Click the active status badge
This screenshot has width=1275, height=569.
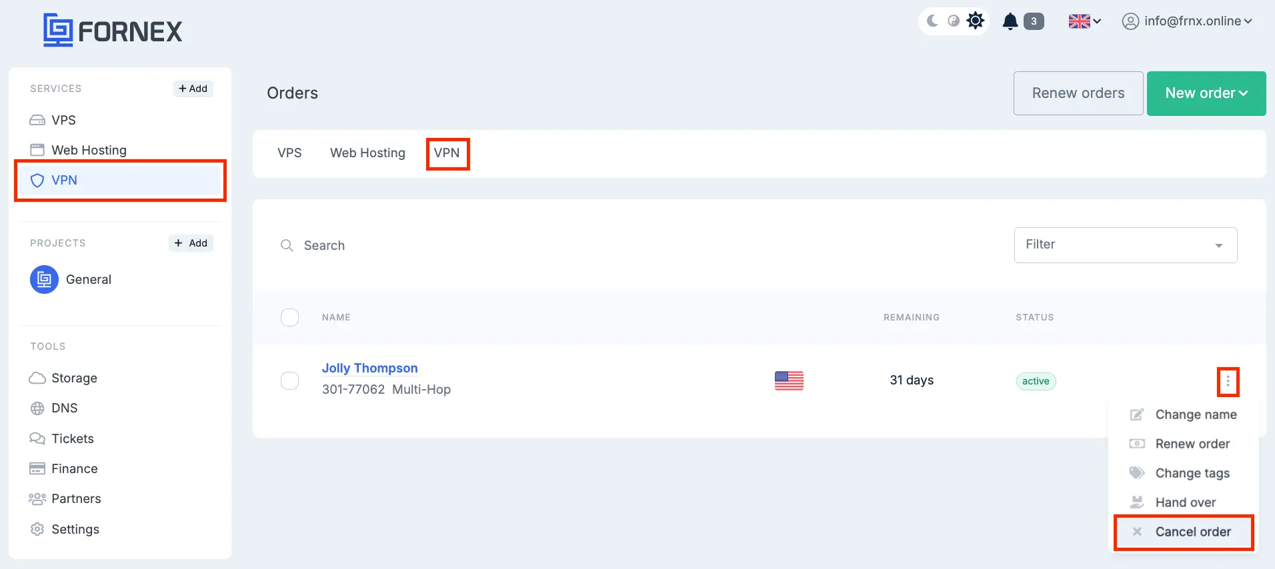[x=1036, y=381]
